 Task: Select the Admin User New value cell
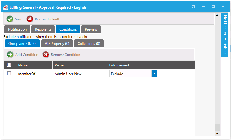[68, 74]
